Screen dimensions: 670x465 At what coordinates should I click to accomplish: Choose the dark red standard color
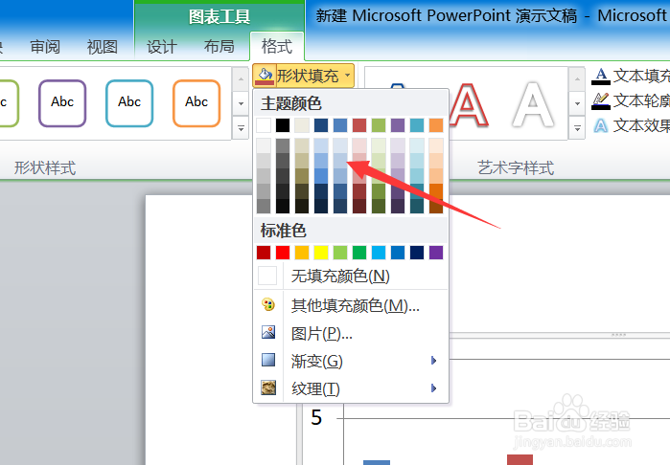coord(264,253)
